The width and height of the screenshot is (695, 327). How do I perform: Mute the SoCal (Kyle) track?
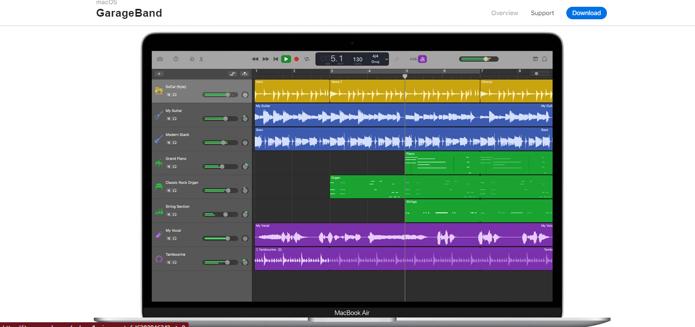pyautogui.click(x=168, y=95)
